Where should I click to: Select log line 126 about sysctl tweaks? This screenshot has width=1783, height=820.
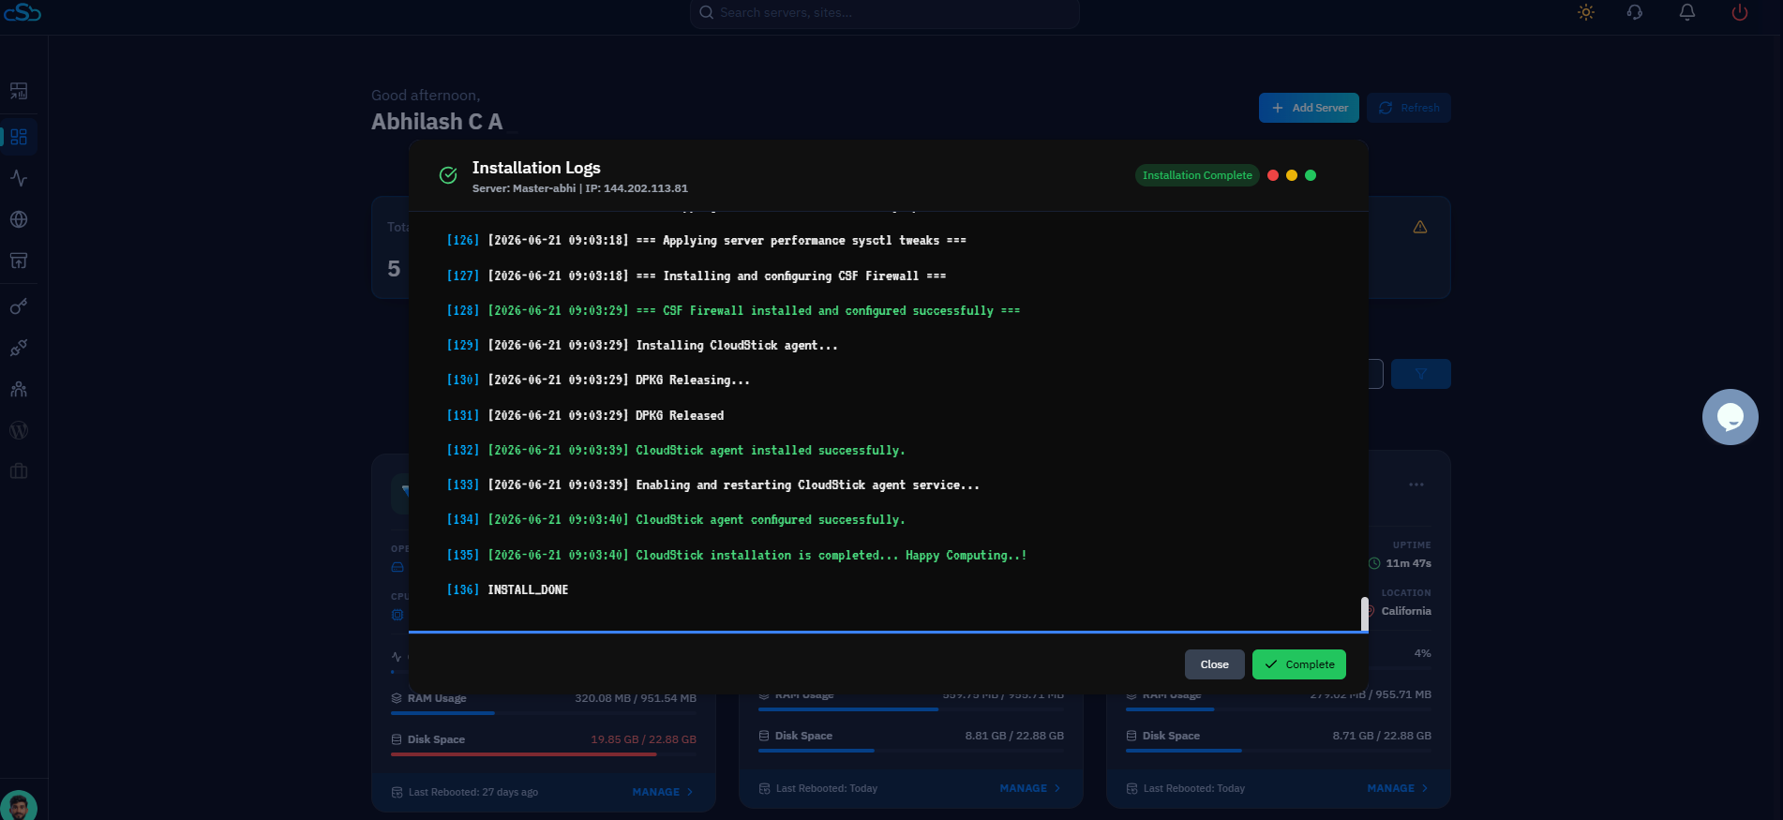707,241
